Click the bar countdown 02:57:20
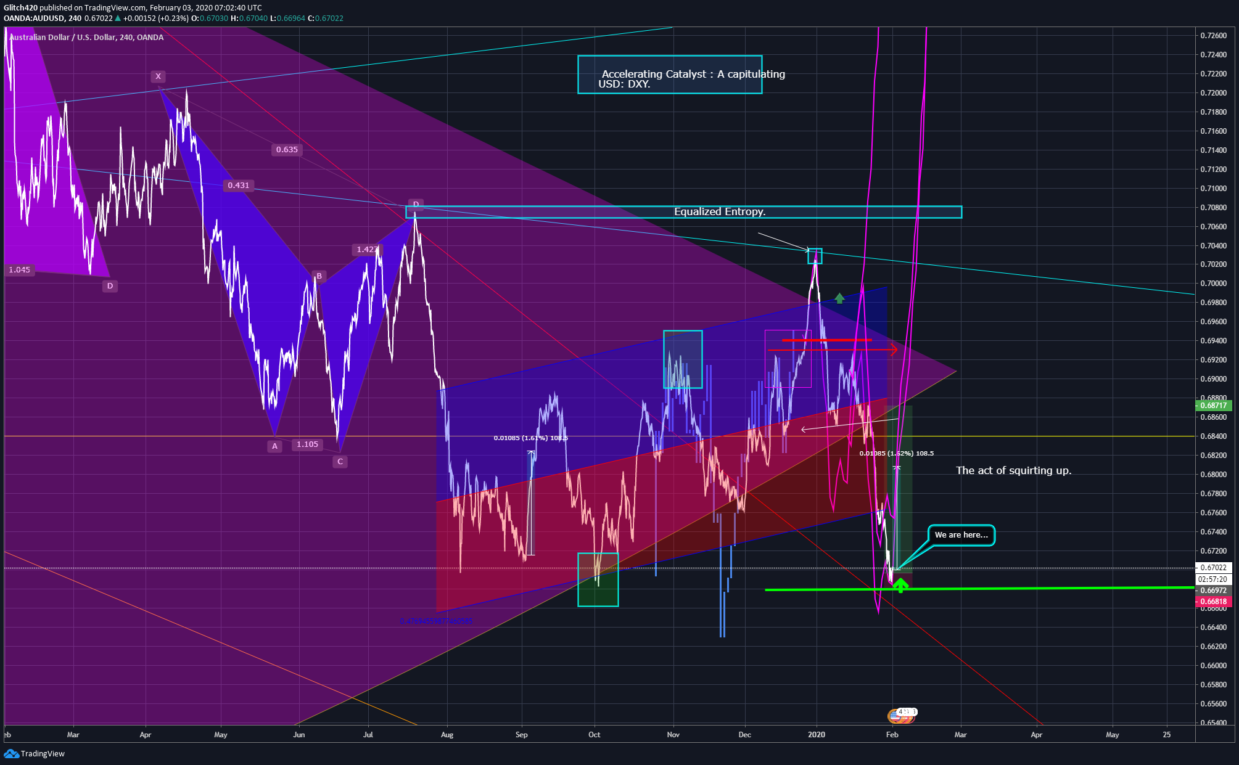 pos(1213,579)
